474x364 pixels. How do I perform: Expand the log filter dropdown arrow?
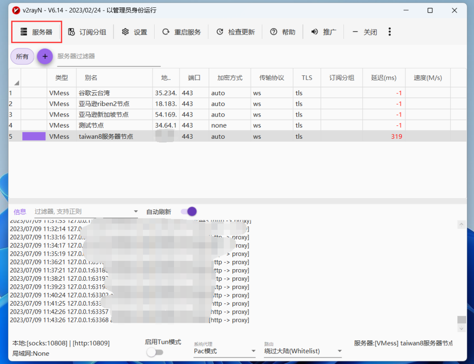136,211
